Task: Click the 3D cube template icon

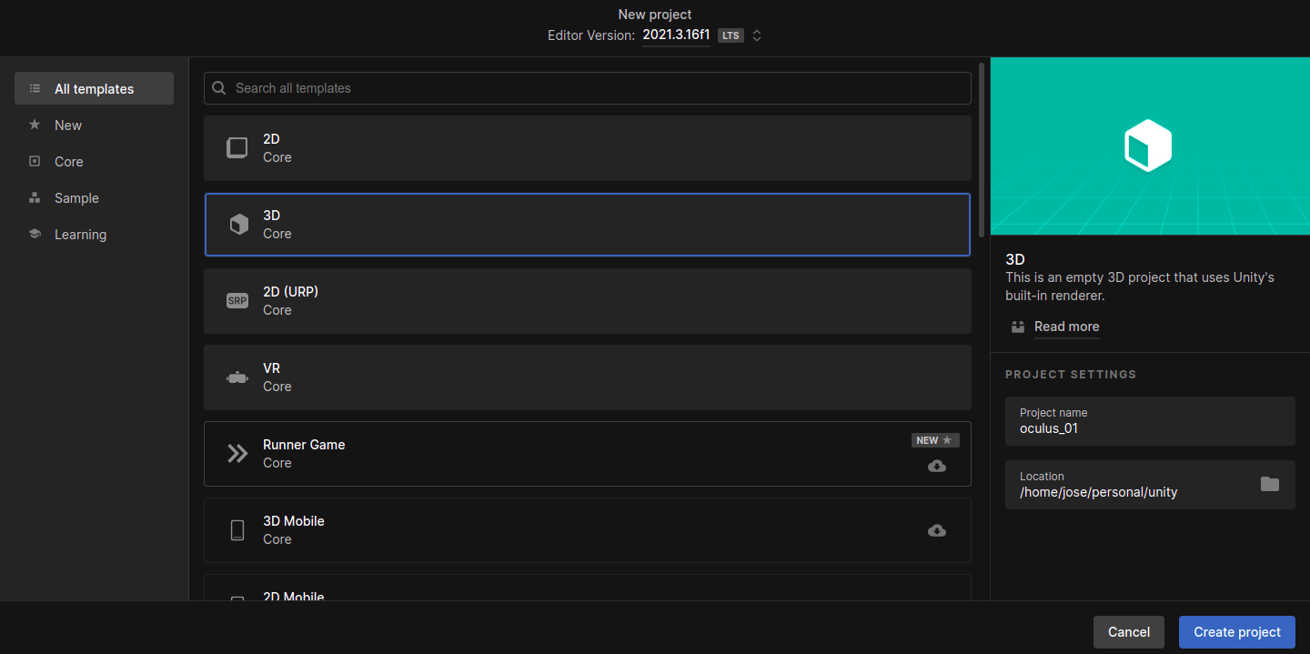Action: [238, 225]
